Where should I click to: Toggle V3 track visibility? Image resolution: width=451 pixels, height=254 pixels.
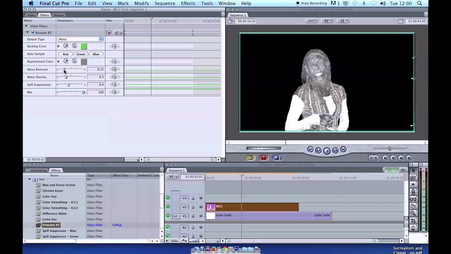tap(168, 198)
